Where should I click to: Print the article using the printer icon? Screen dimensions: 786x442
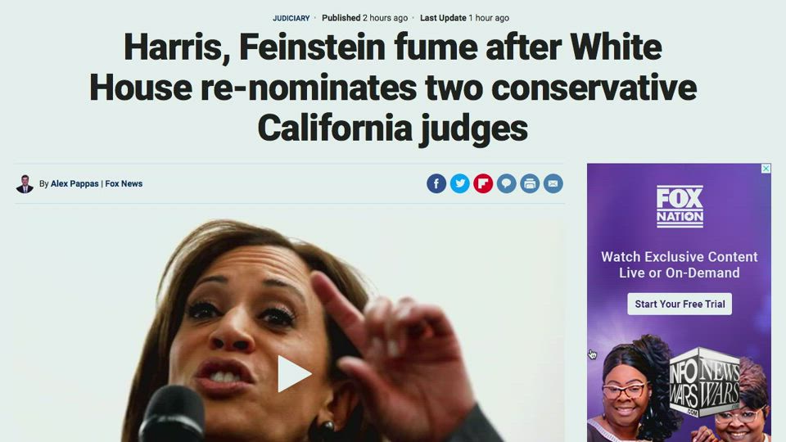pos(530,183)
